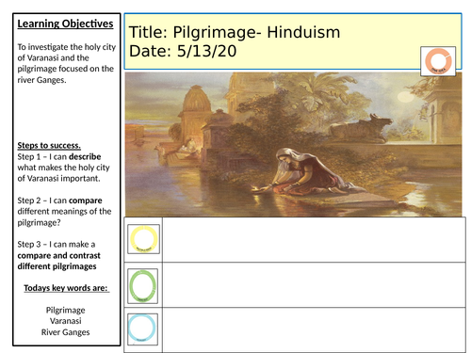Click the empty cell beside green ring icon
Viewport: 471px width, 353px height.
point(314,285)
